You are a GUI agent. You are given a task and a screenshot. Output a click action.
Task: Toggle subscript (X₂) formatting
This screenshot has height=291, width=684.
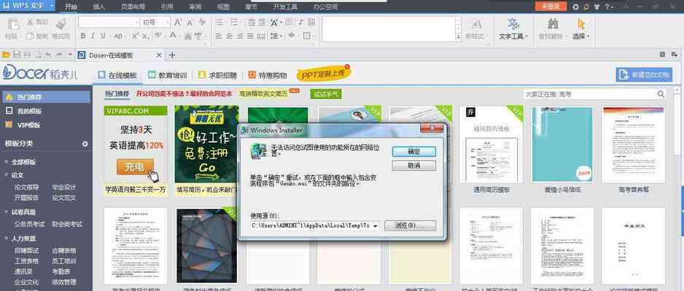(145, 36)
